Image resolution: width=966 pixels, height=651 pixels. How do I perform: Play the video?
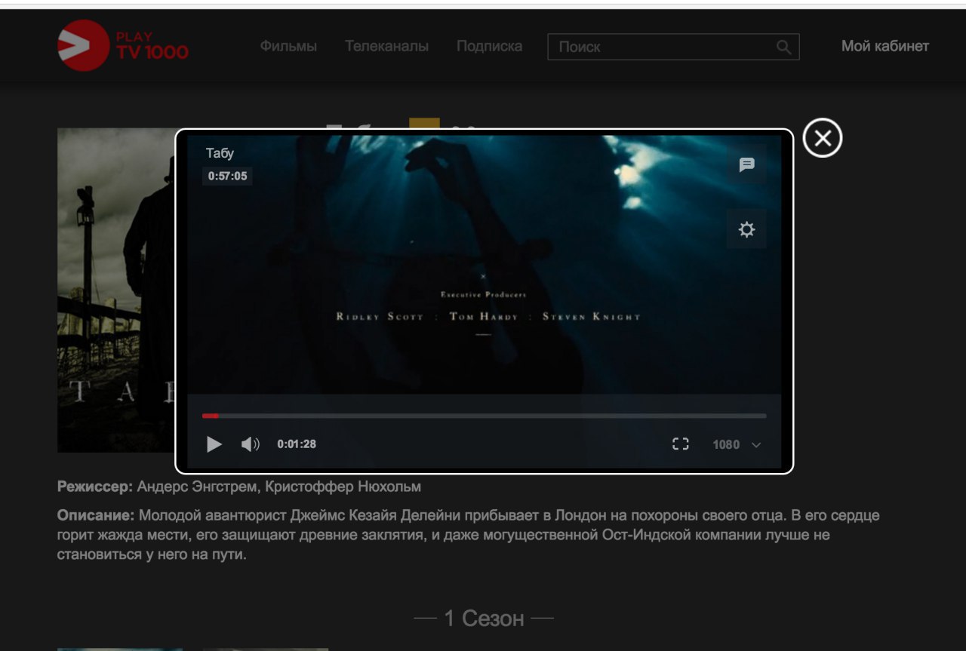coord(214,444)
